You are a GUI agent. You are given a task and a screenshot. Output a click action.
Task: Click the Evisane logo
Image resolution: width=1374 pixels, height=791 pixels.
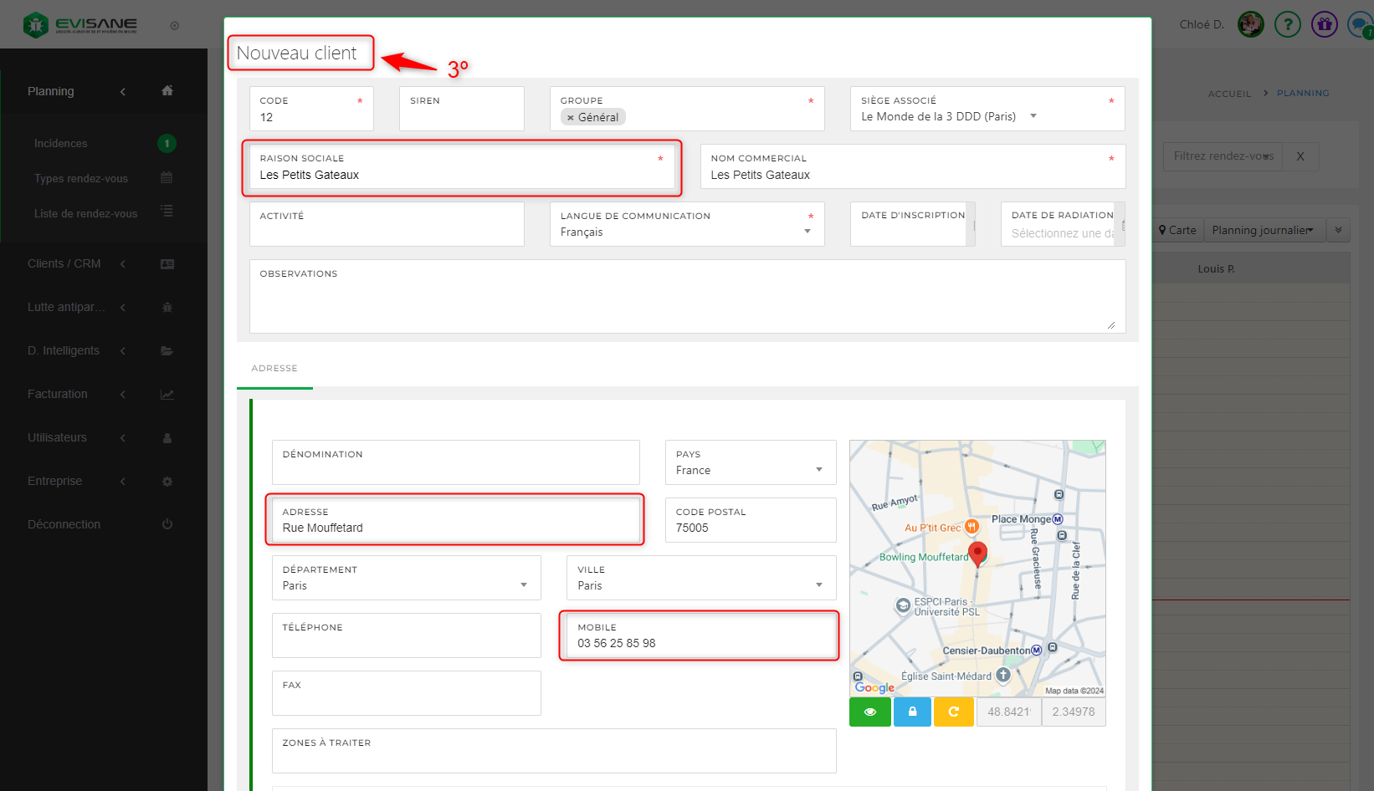[x=80, y=25]
